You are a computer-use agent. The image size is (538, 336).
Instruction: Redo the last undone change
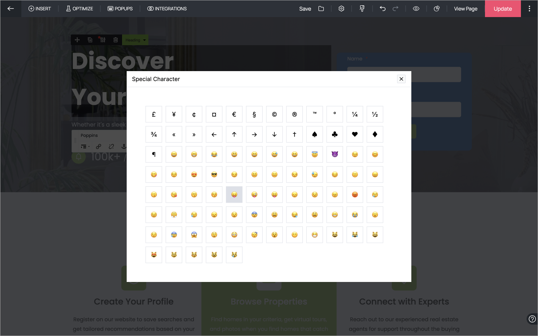coord(395,9)
